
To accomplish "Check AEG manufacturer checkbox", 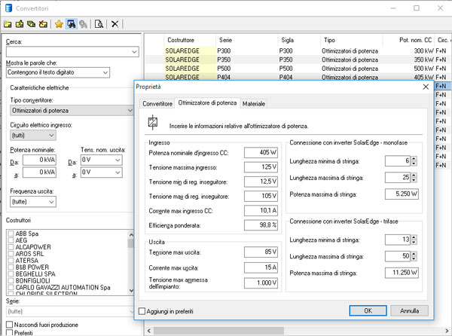I will (11, 240).
